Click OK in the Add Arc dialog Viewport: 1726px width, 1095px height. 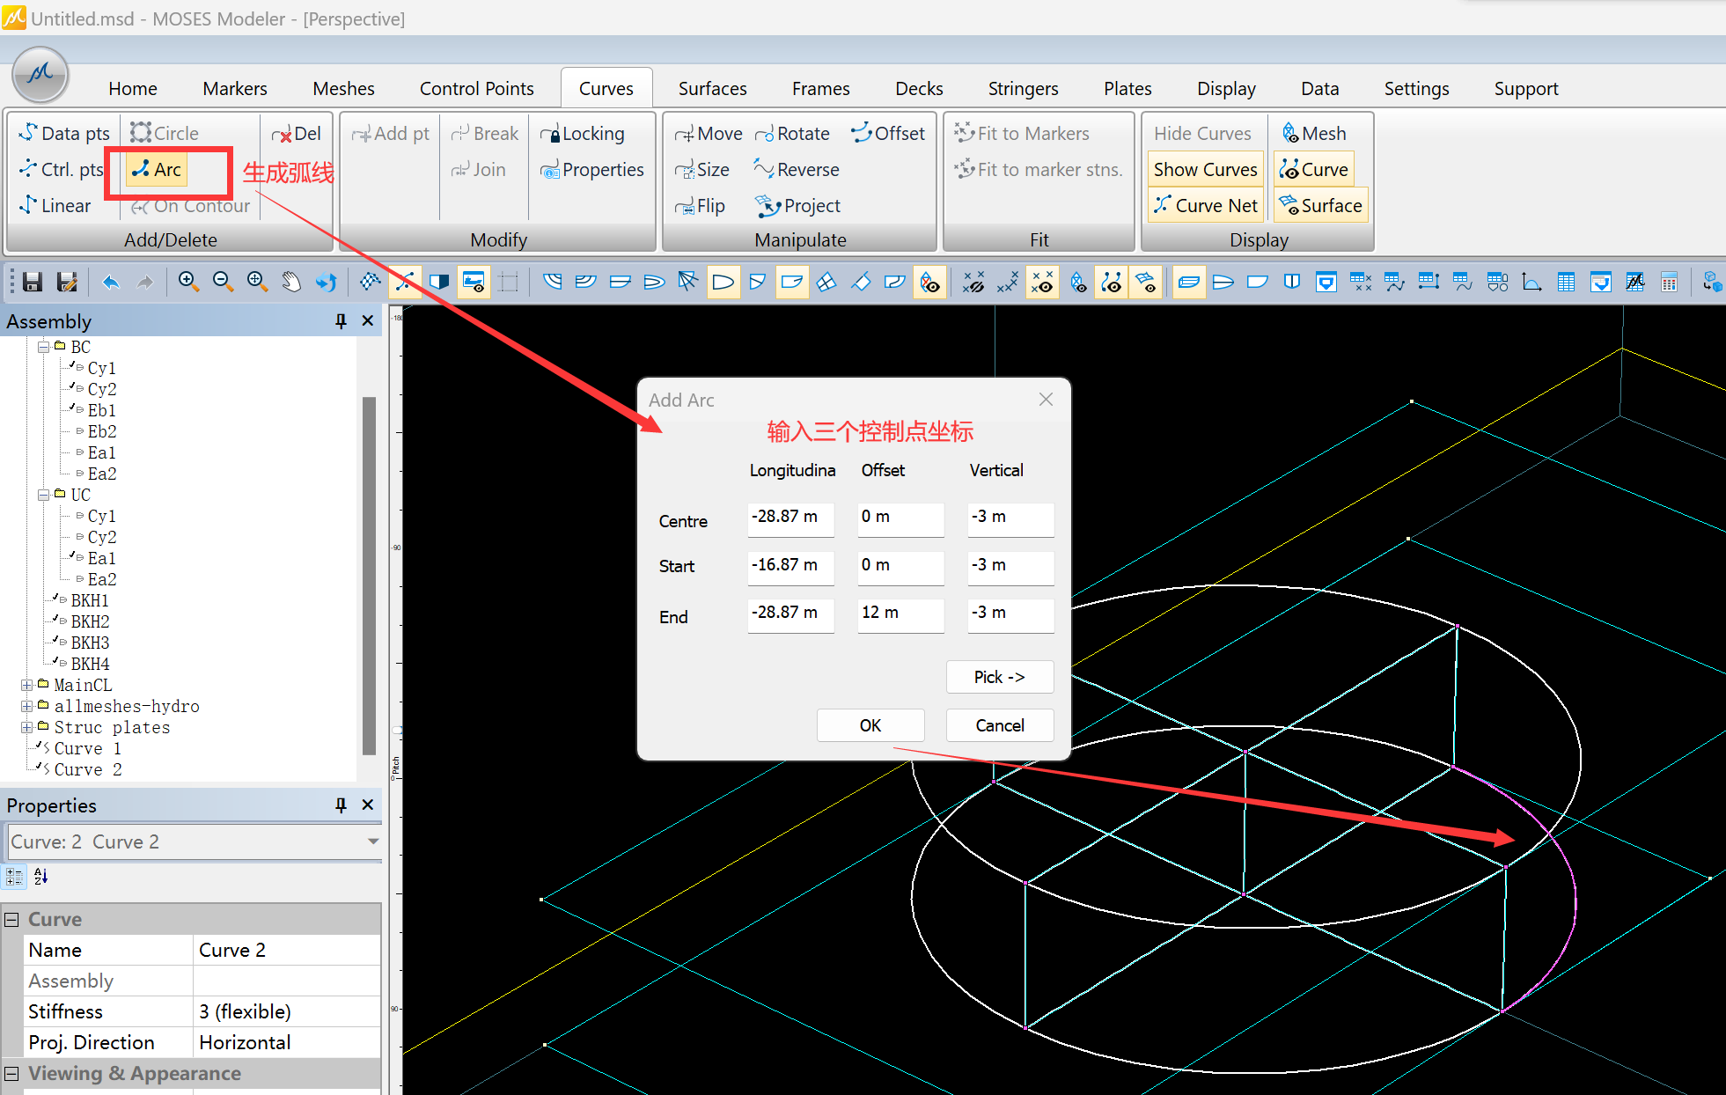[870, 725]
